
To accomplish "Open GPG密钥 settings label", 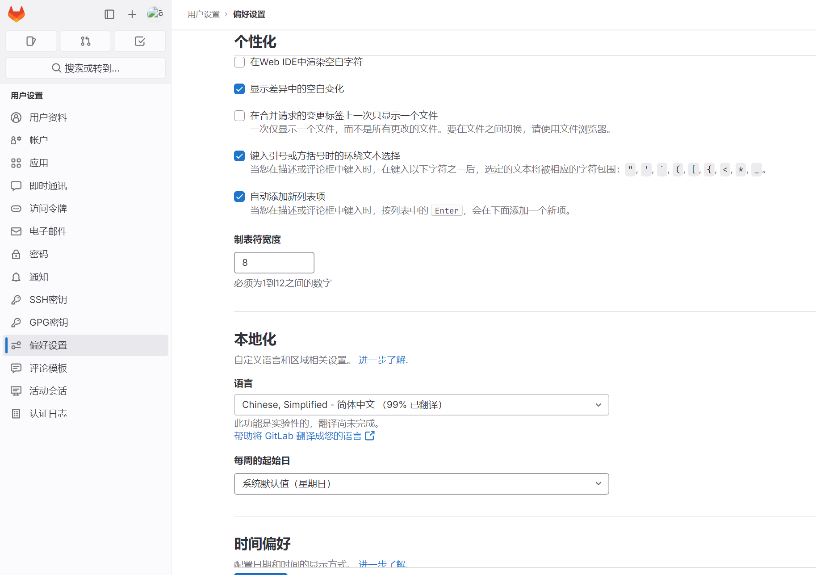I will click(x=49, y=323).
